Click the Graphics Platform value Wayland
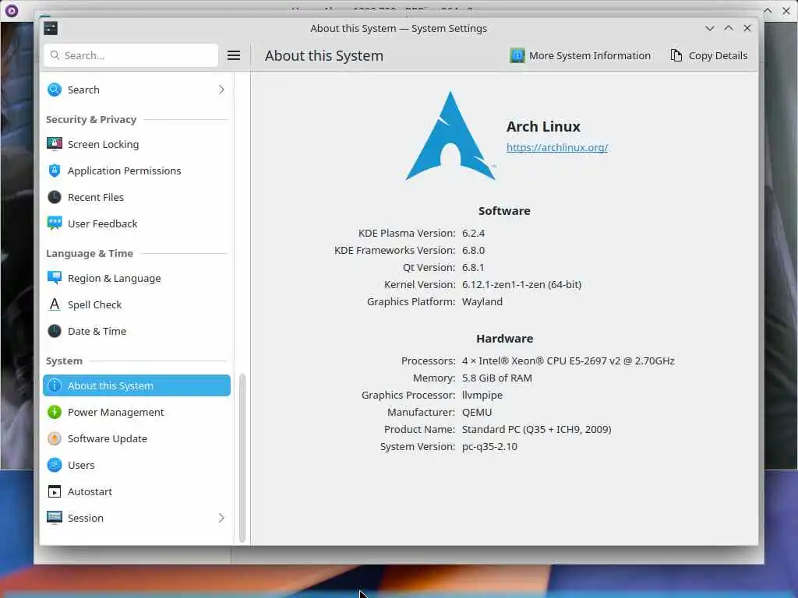Image resolution: width=798 pixels, height=598 pixels. point(482,301)
